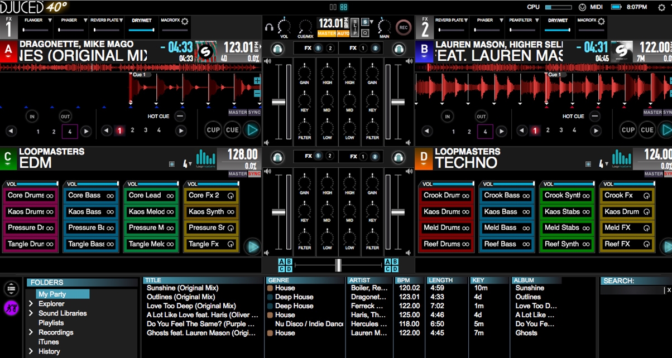The width and height of the screenshot is (672, 358).
Task: Open settings gear in top right
Action: 662,8
